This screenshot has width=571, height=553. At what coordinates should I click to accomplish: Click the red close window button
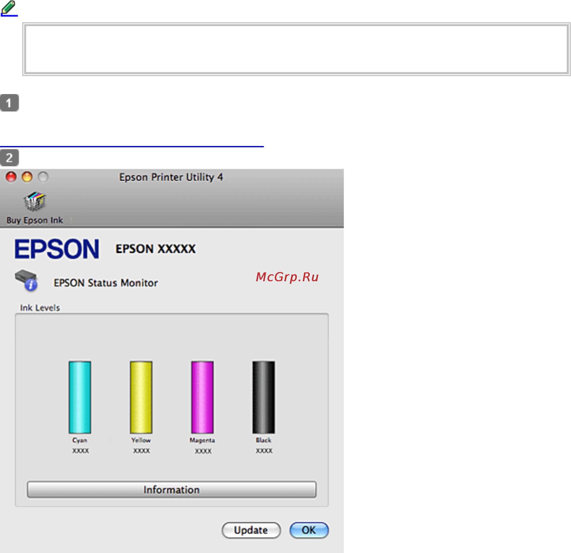[x=11, y=177]
